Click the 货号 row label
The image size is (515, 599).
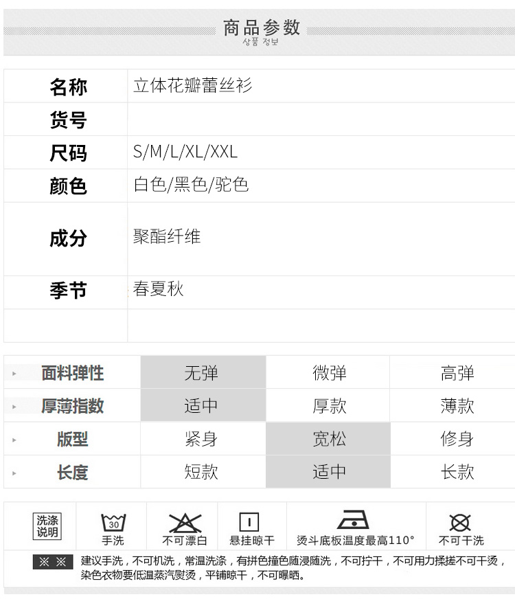69,120
